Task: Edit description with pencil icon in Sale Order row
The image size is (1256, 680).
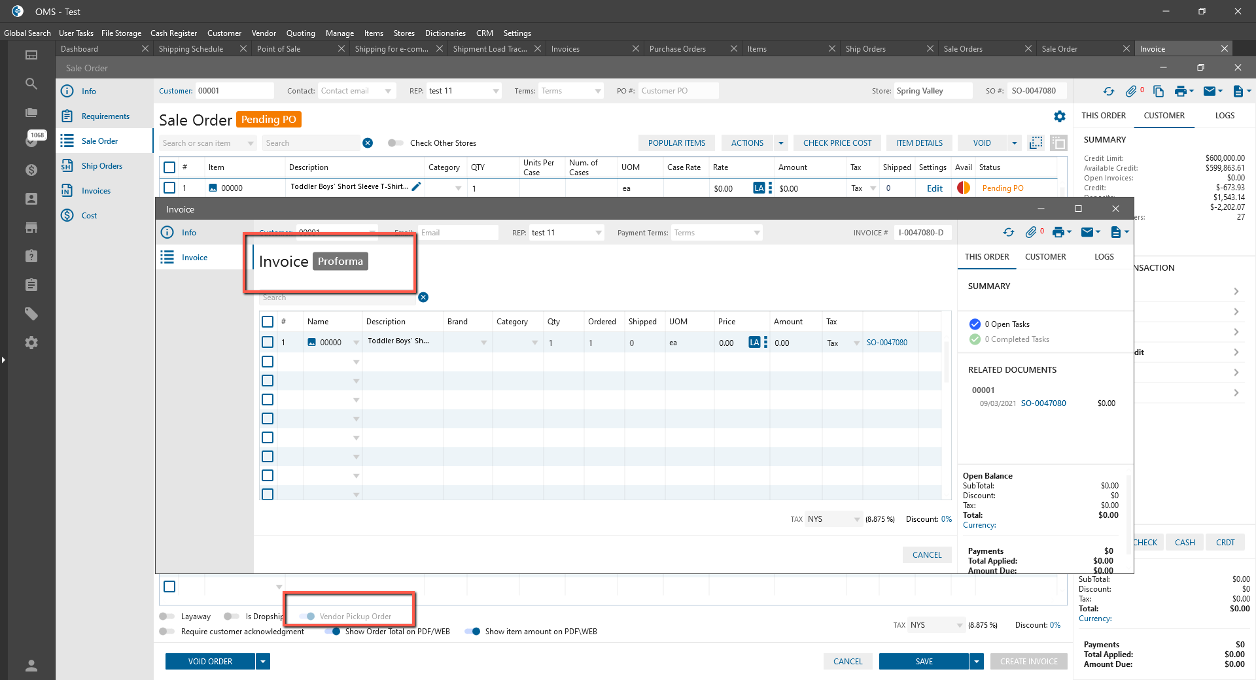Action: (416, 187)
